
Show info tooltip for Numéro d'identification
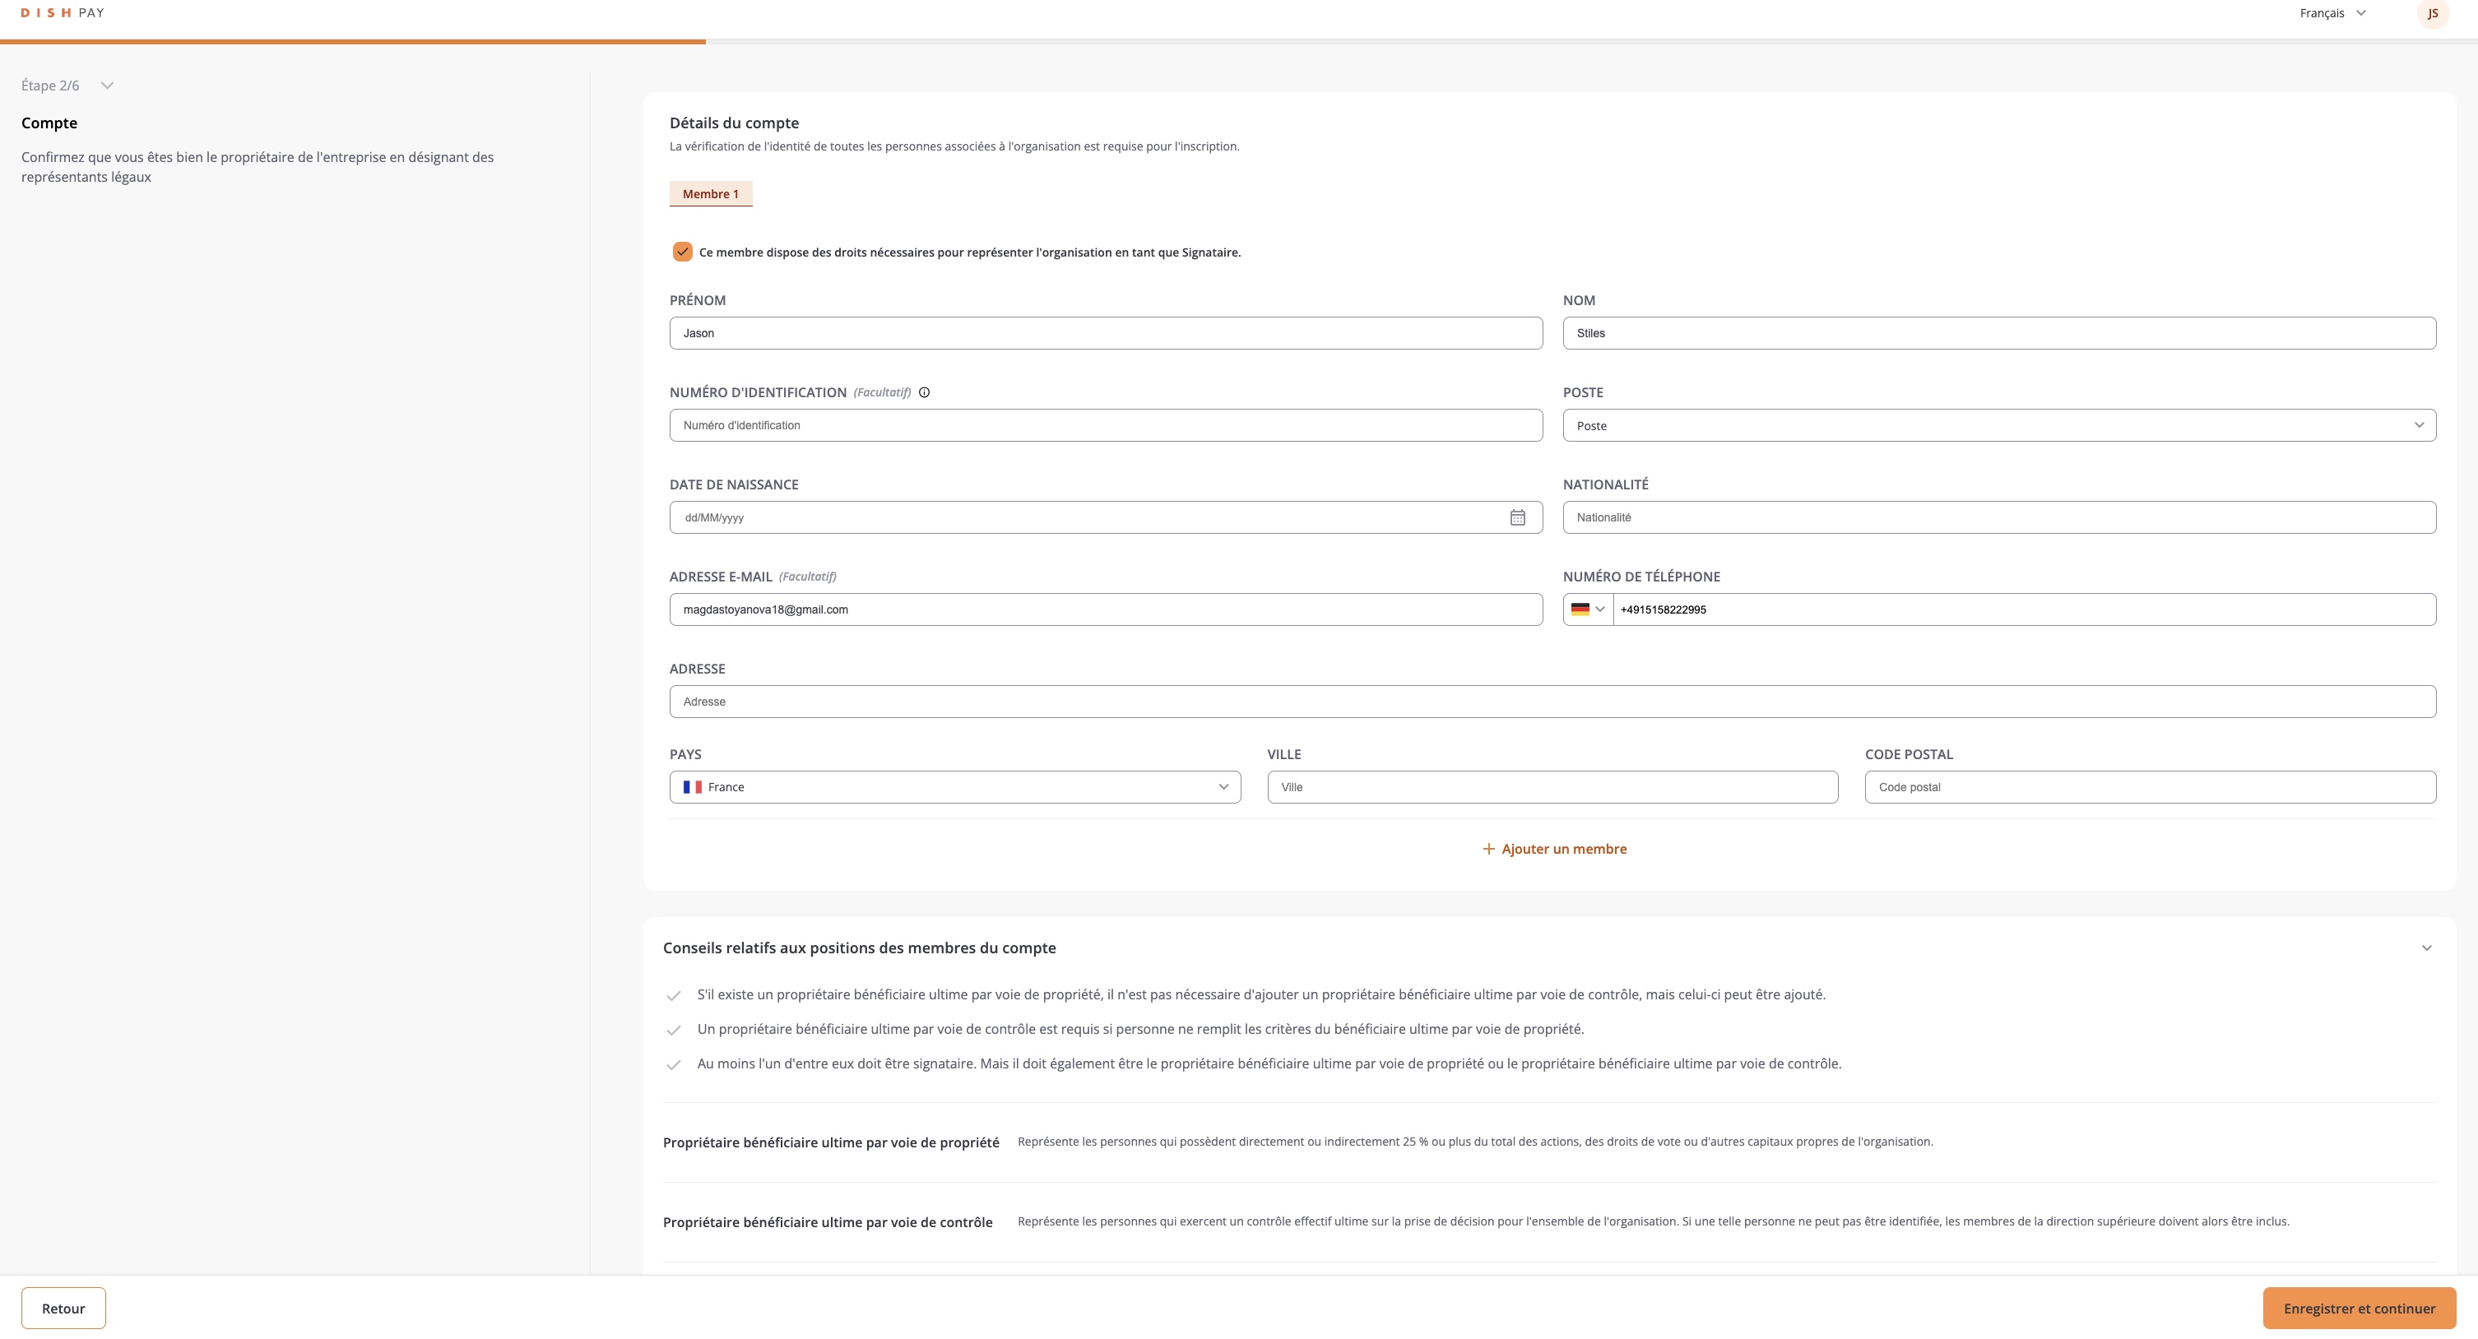(x=925, y=392)
